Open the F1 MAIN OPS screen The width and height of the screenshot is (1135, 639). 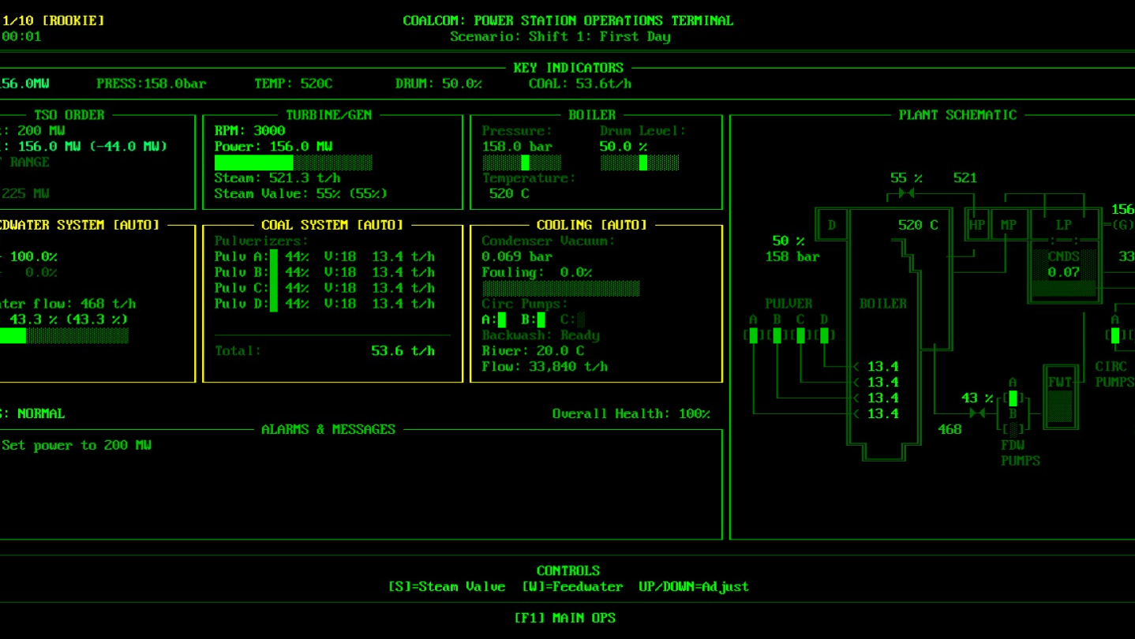click(x=564, y=618)
